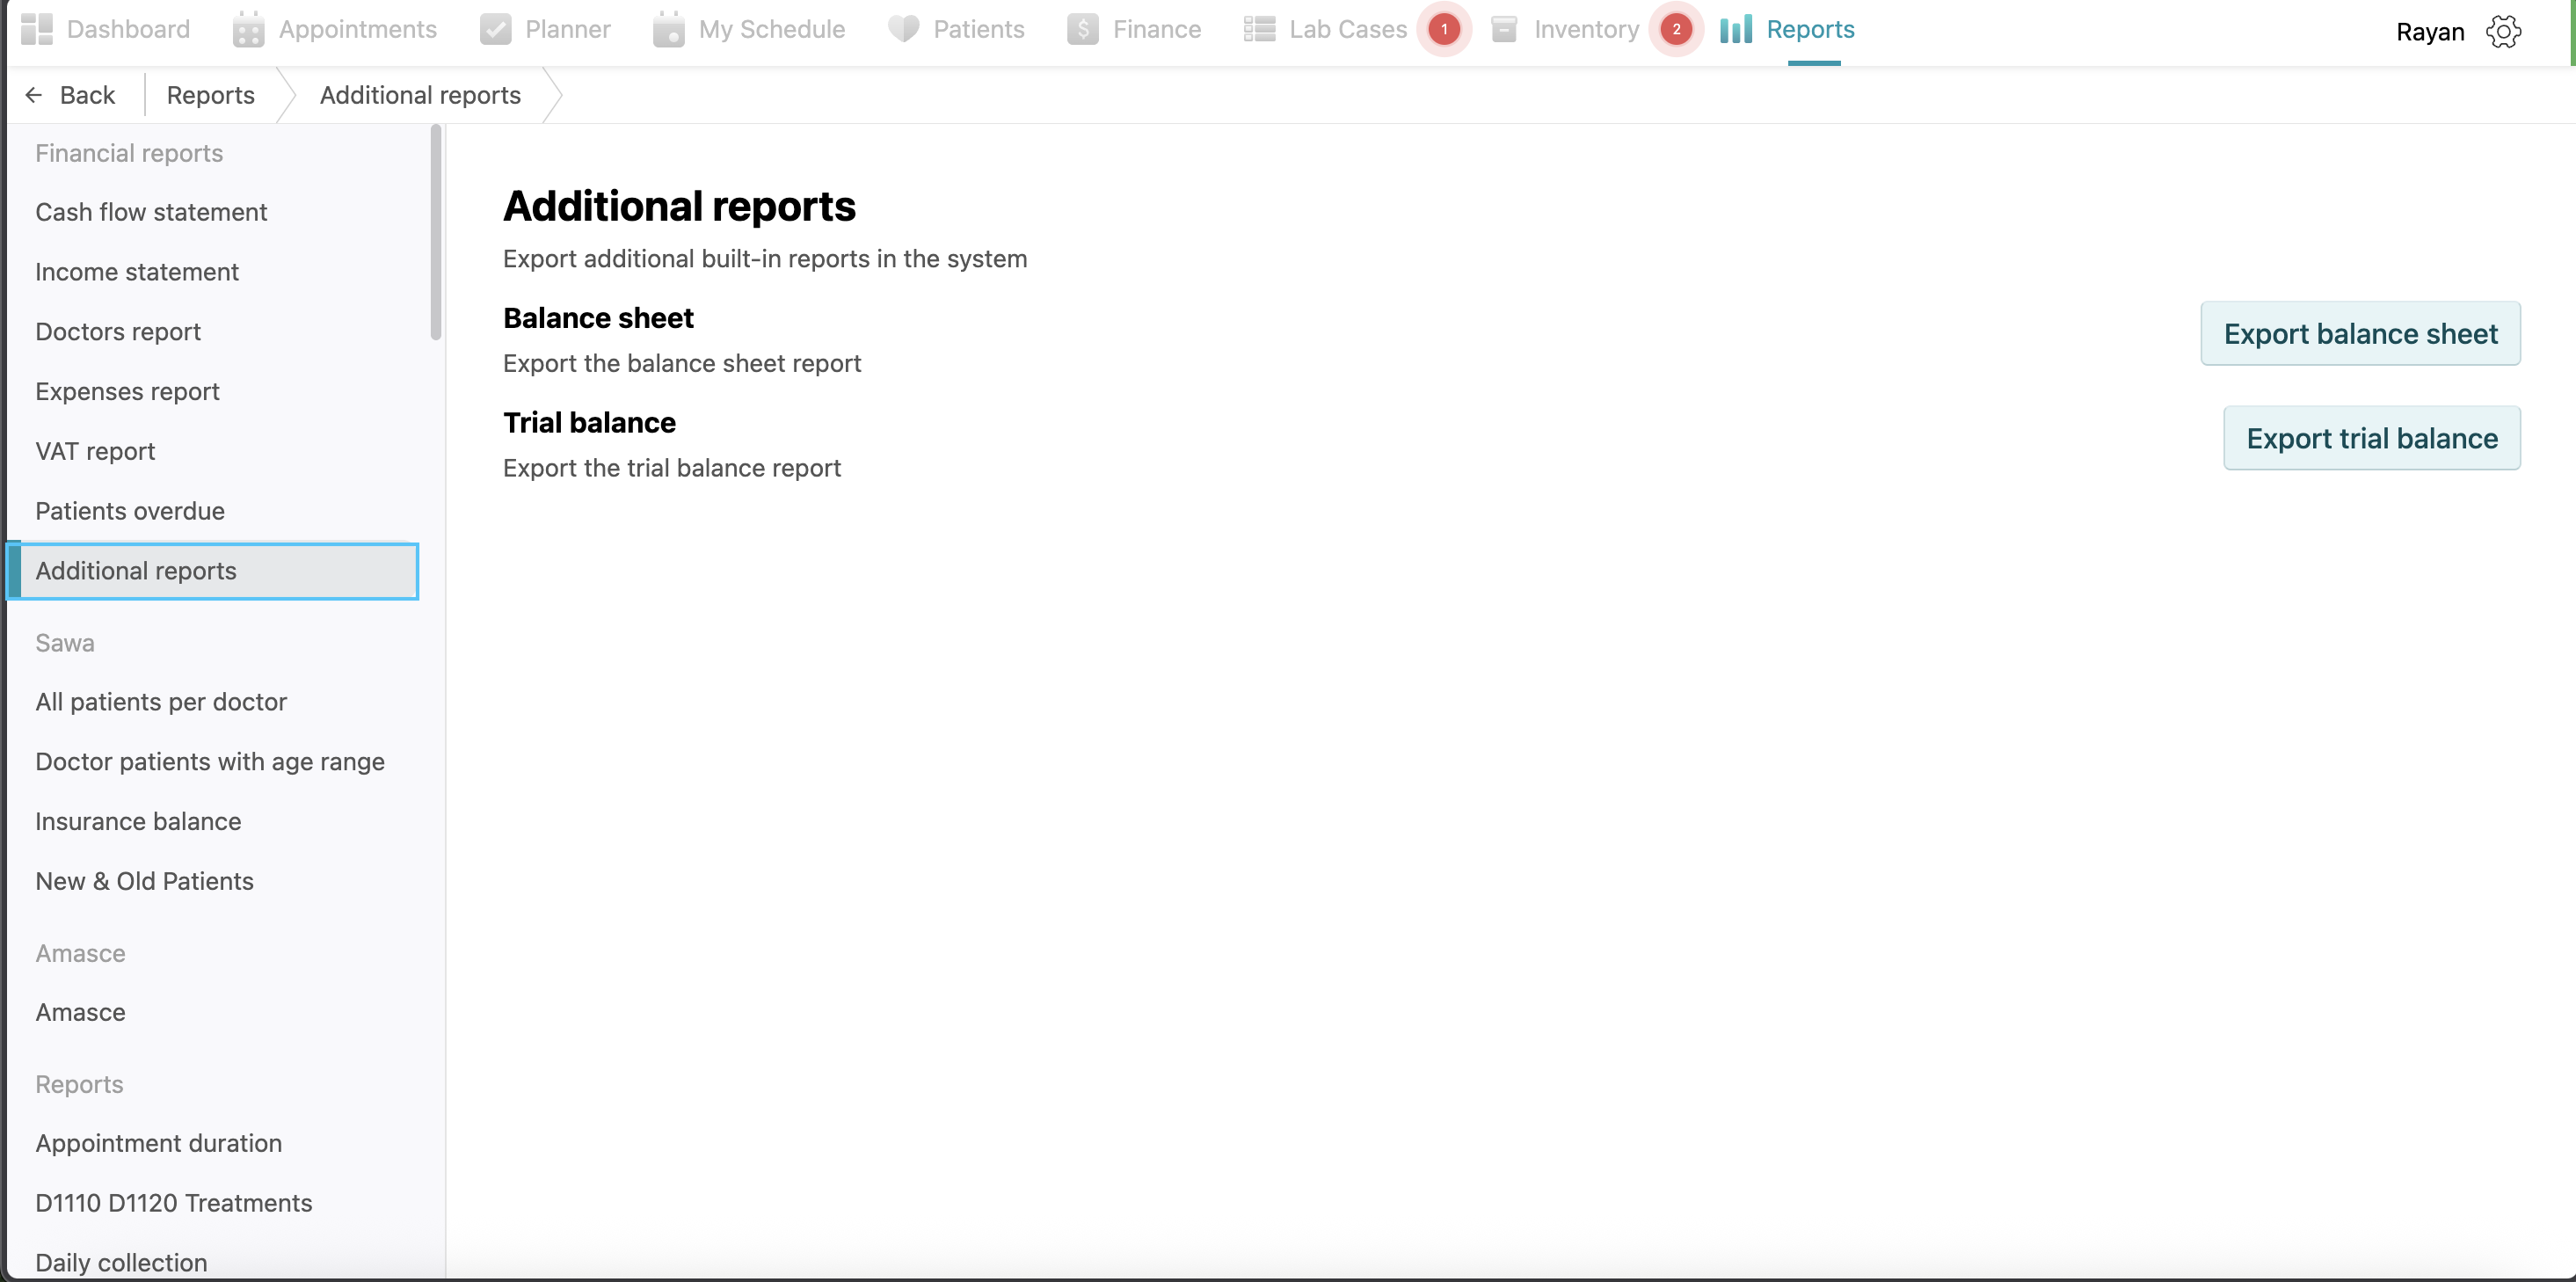Screen dimensions: 2576x1282
Task: Click the Lab Cases list icon
Action: click(x=1259, y=29)
